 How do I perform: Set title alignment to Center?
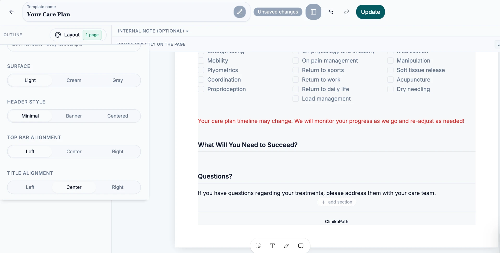[x=74, y=187]
